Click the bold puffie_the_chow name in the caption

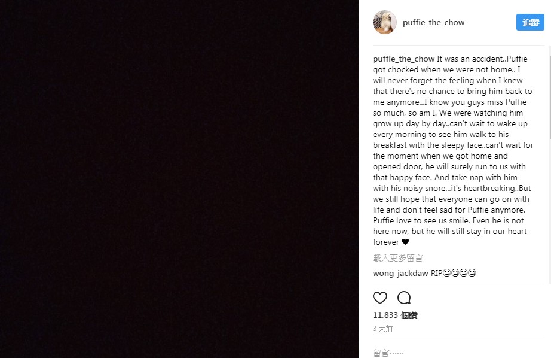click(x=403, y=59)
